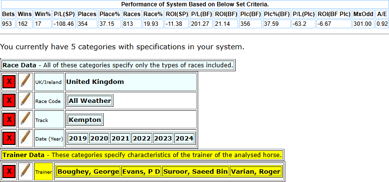Click the Races value 813
Screen dimensions: 389x182
click(132, 24)
